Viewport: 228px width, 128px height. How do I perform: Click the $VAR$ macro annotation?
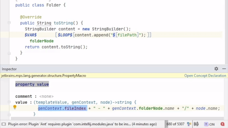coord(30,35)
